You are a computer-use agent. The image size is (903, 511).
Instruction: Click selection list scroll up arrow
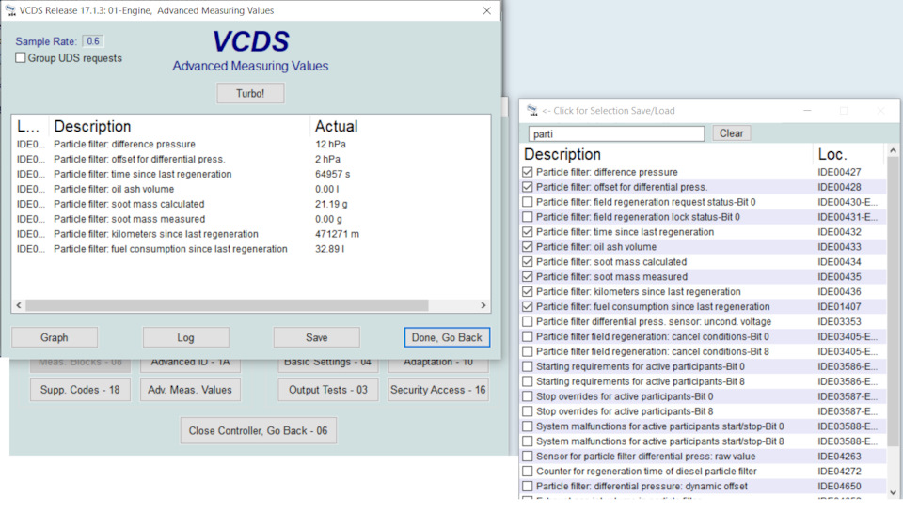point(893,150)
